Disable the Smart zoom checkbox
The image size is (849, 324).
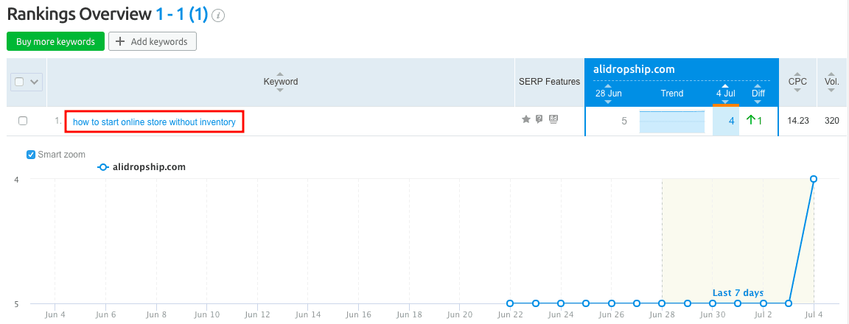31,155
